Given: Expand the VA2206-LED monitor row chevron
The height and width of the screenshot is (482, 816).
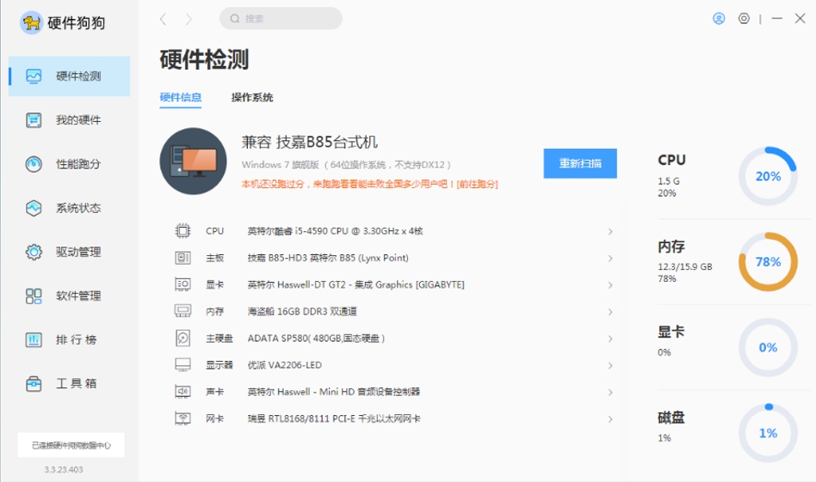Looking at the screenshot, I should coord(610,366).
